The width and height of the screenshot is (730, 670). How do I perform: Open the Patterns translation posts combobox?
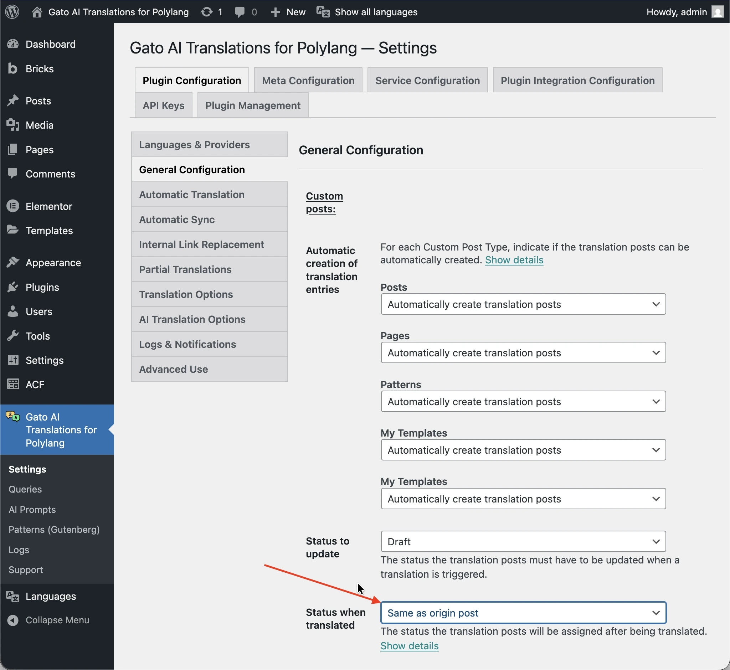[x=523, y=401]
